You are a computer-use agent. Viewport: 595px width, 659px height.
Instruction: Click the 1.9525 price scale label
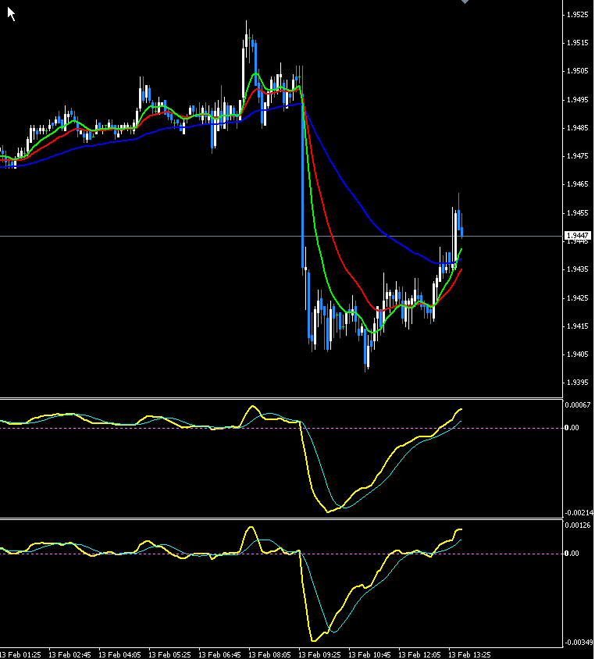click(x=577, y=15)
